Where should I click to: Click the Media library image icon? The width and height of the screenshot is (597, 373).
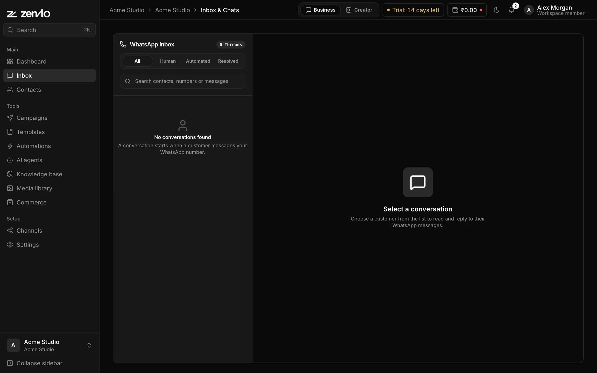coord(10,188)
